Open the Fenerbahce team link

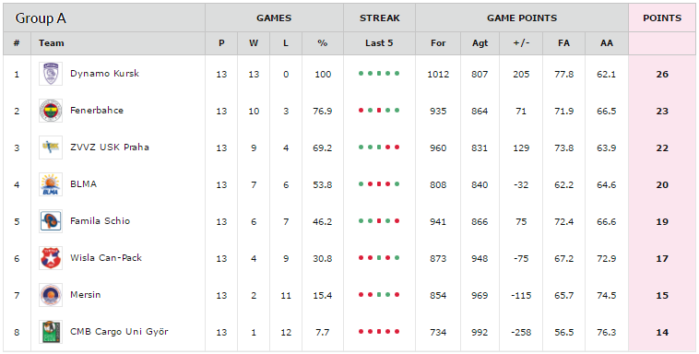[97, 111]
